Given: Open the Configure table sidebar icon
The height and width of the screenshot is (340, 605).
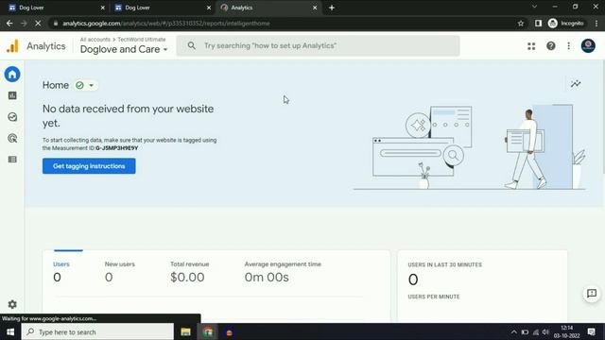Looking at the screenshot, I should [12, 160].
